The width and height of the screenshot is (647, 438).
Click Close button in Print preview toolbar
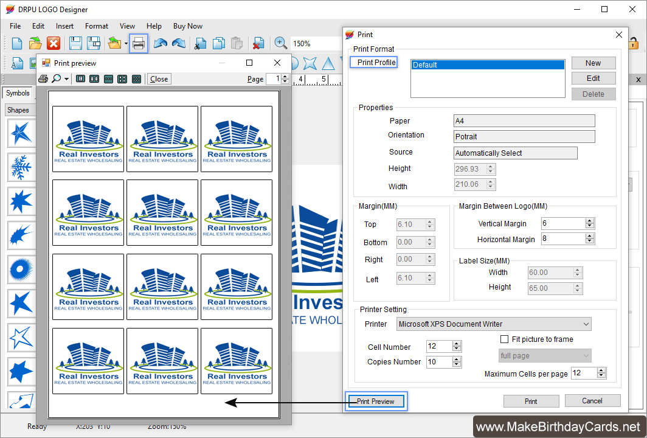[159, 79]
